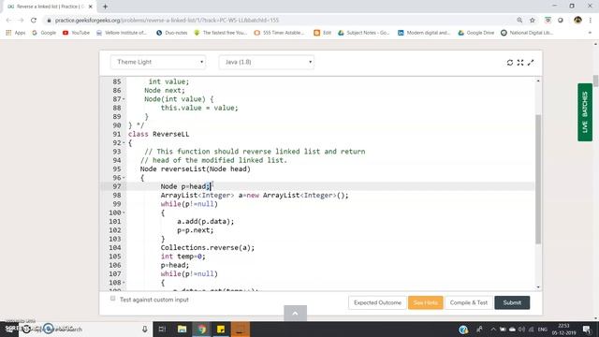This screenshot has width=599, height=337.
Task: Click the line 98 ArrayList declaration
Action: [x=255, y=196]
